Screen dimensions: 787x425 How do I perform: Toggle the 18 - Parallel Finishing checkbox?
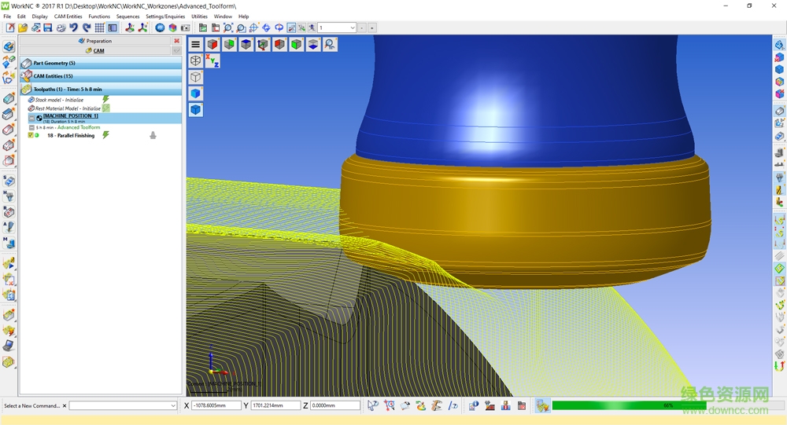click(x=31, y=135)
